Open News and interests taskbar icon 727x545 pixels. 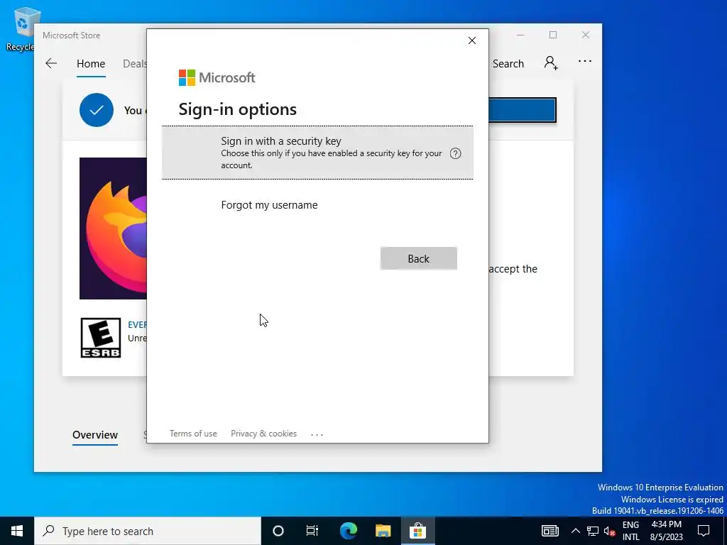click(x=550, y=531)
